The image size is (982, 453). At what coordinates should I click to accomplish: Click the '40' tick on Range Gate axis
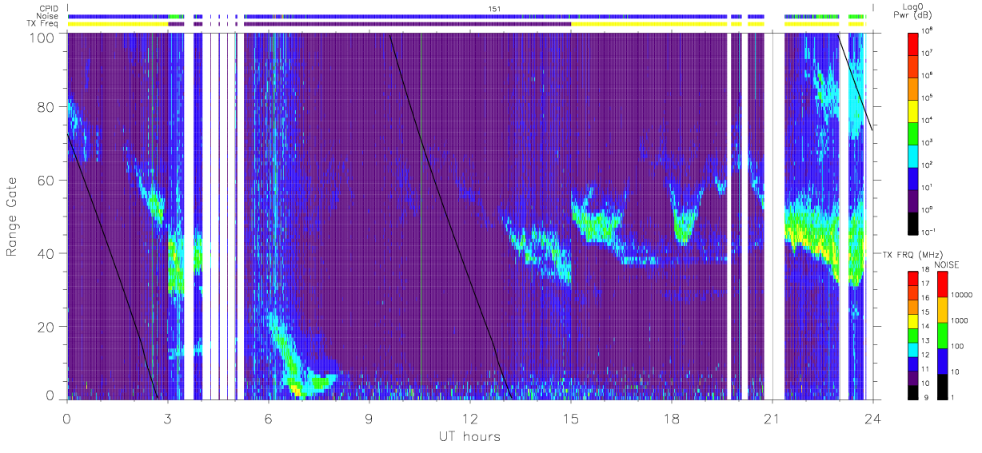[46, 254]
